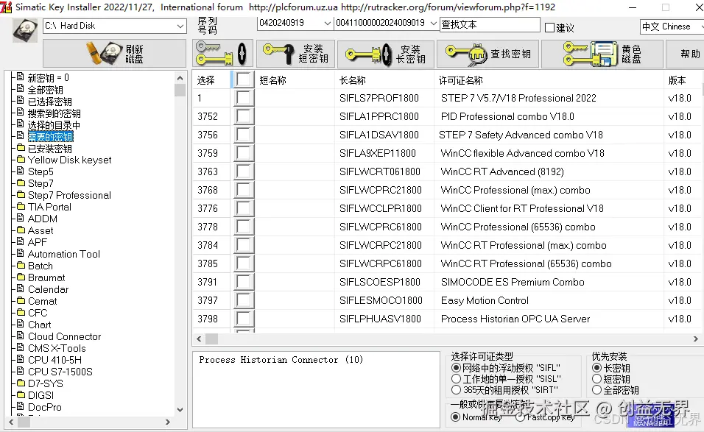This screenshot has width=704, height=432.
Task: Select the single license SISL radio button
Action: (456, 379)
